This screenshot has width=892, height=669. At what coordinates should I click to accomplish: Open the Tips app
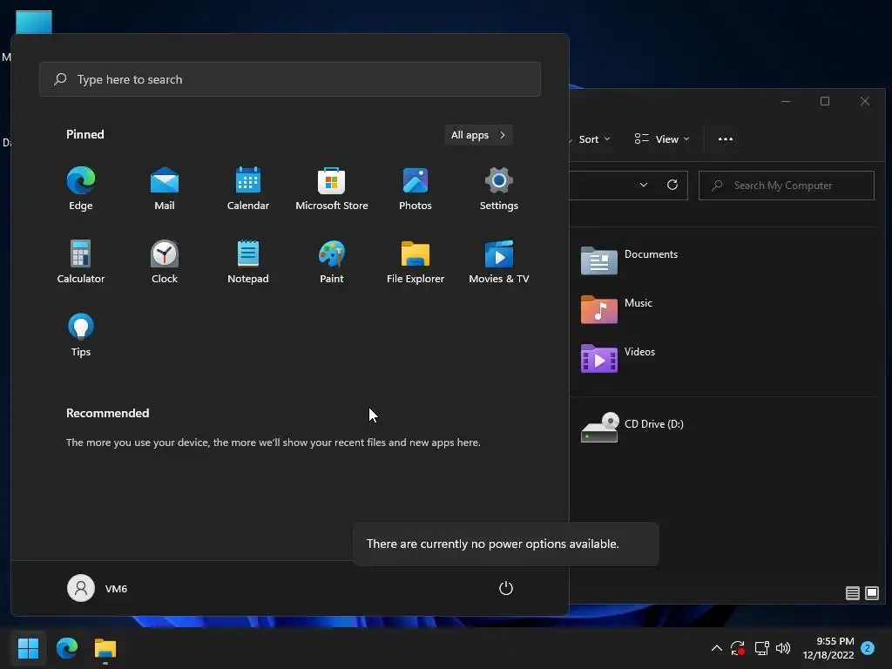[81, 335]
